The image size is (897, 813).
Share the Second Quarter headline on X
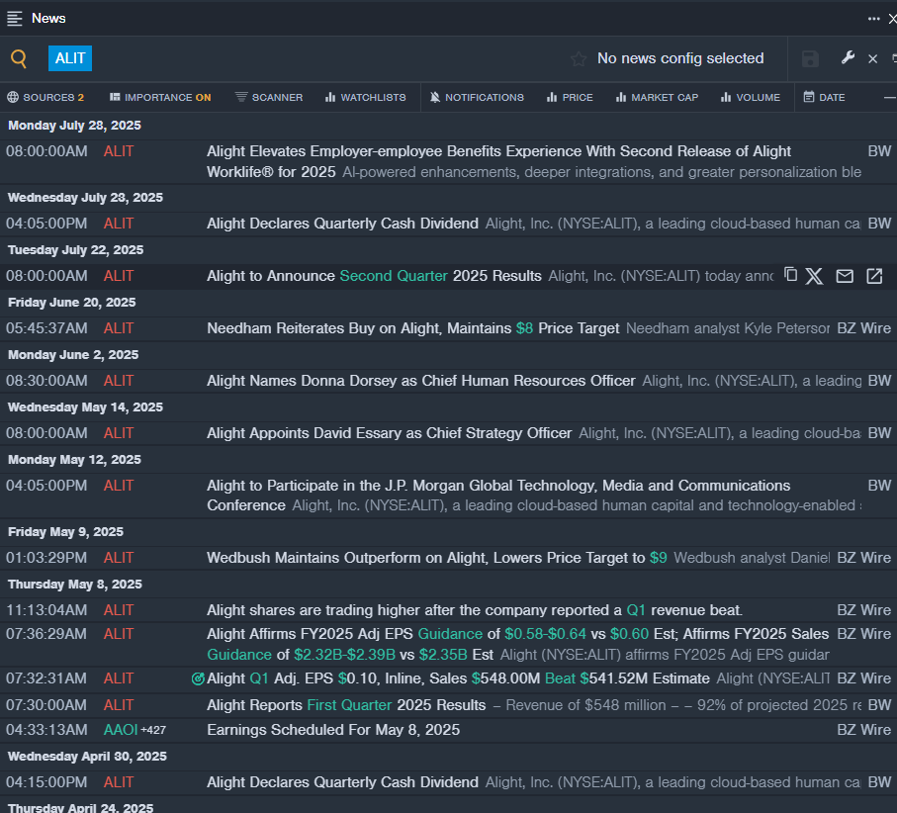click(814, 276)
